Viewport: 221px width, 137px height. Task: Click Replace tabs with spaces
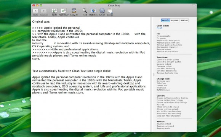tap(168, 40)
